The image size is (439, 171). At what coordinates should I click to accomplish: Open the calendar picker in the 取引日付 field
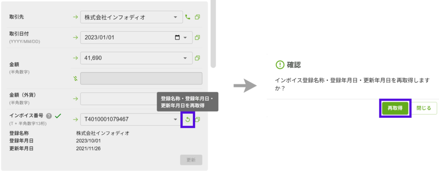pyautogui.click(x=177, y=38)
